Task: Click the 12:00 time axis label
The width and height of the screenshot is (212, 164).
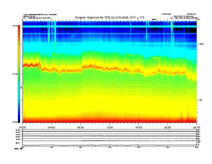Action: click(110, 128)
